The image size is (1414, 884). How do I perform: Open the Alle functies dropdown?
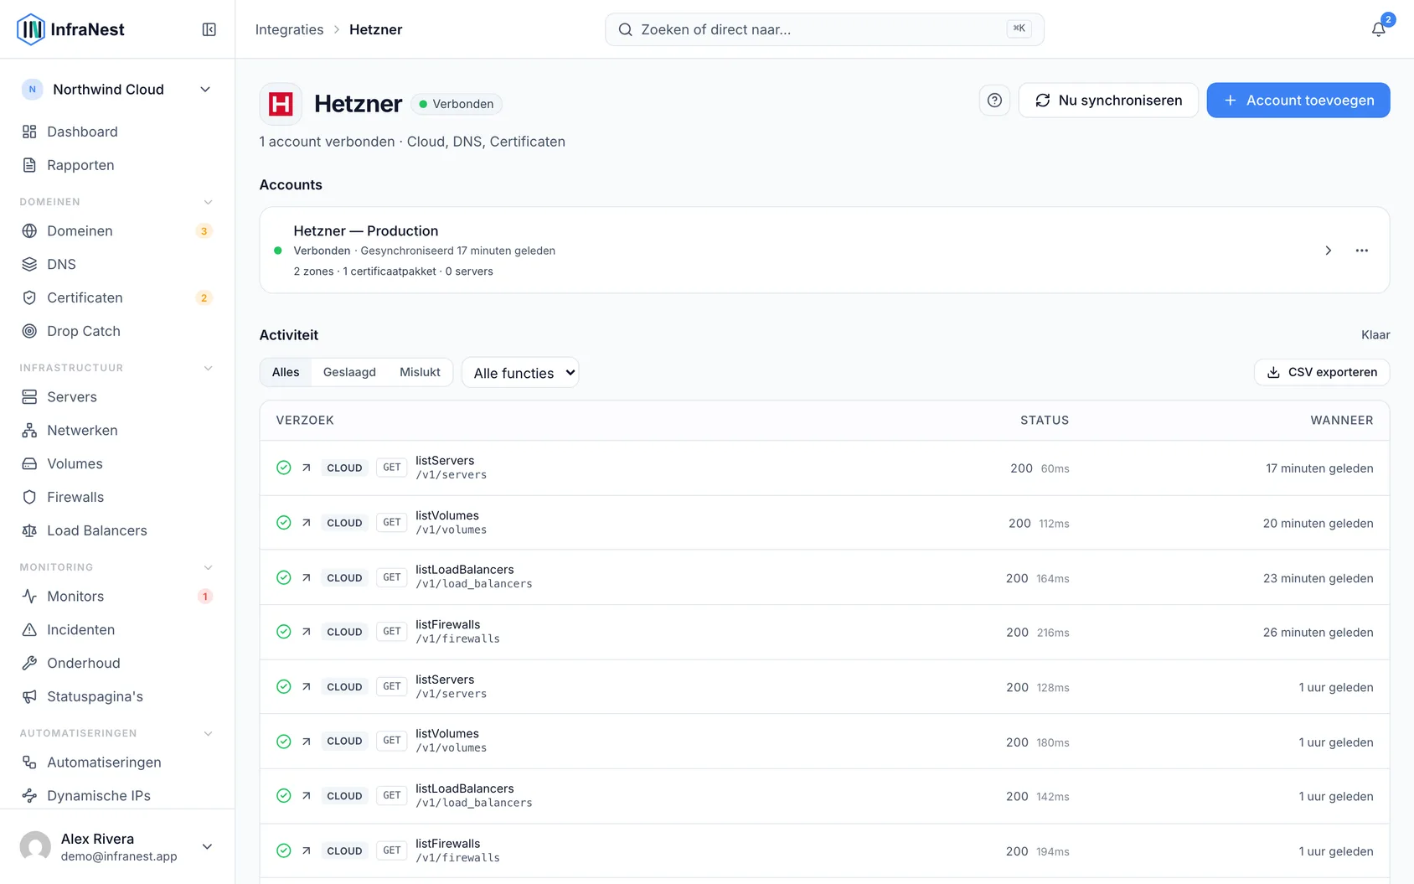coord(520,373)
